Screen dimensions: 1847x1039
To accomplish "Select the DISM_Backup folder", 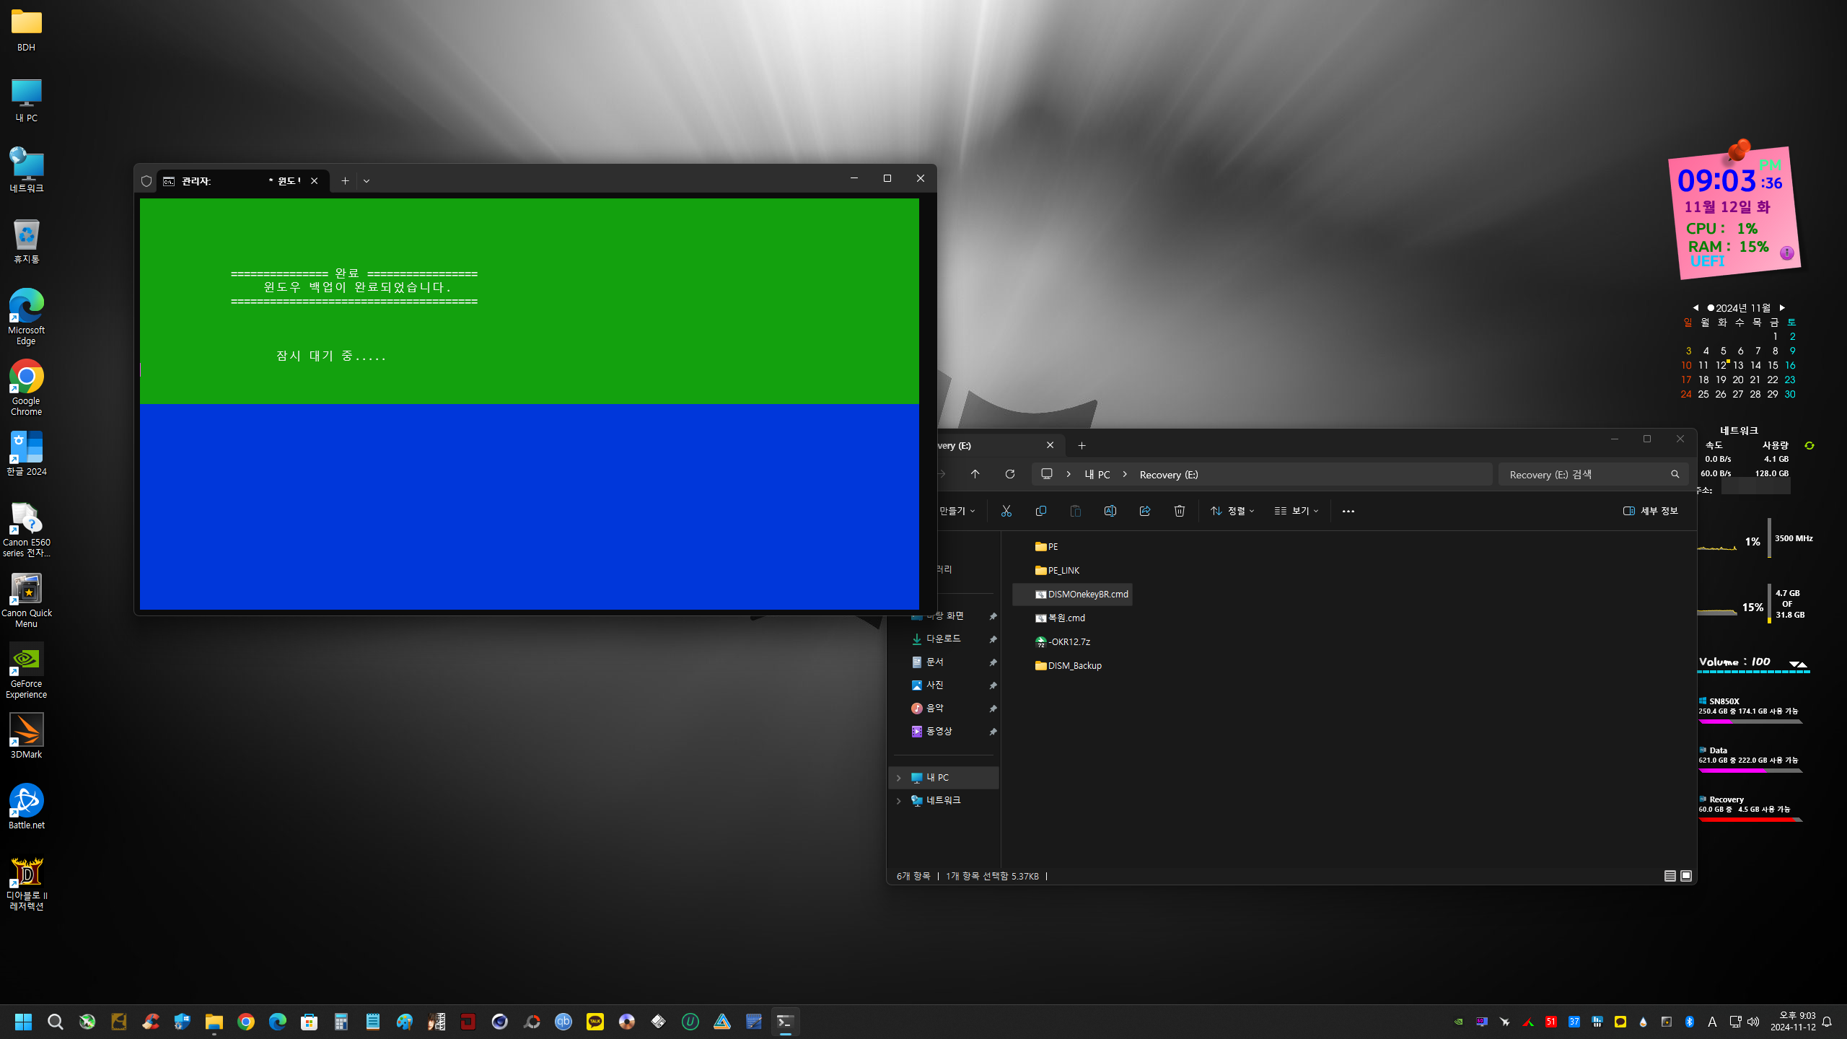I will point(1068,666).
